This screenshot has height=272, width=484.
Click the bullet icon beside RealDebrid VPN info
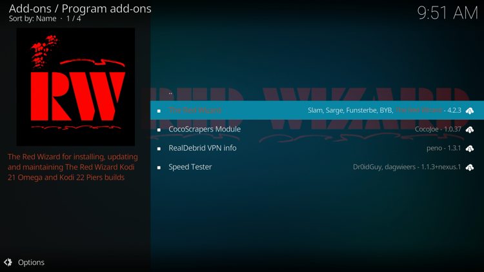coord(159,149)
